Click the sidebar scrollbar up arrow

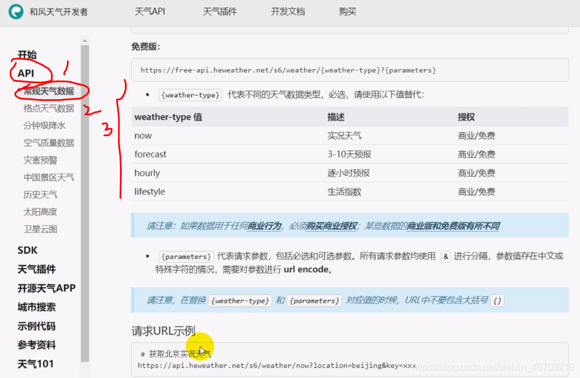point(85,41)
